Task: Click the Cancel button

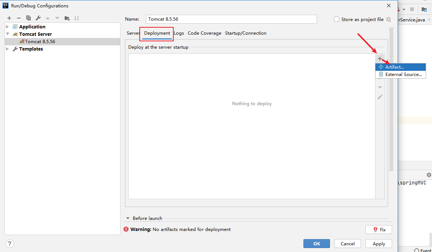Action: click(348, 244)
